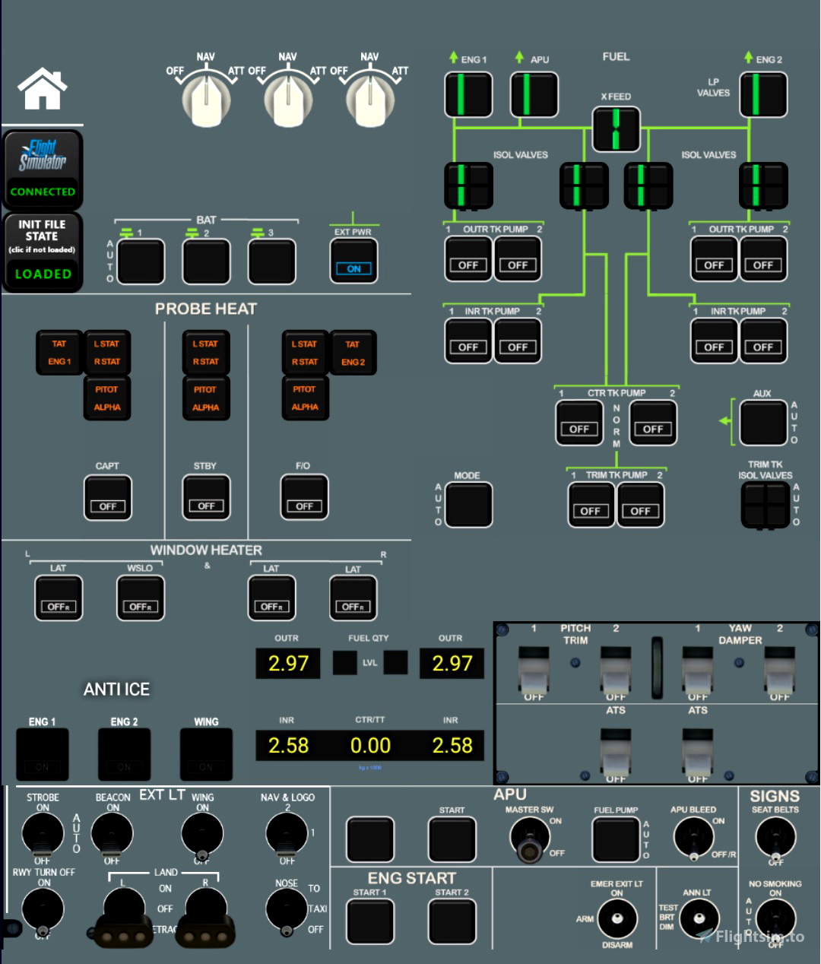Screen dimensions: 821x964
Task: Click the TRIM TK ISOL VALVES button
Action: (764, 504)
